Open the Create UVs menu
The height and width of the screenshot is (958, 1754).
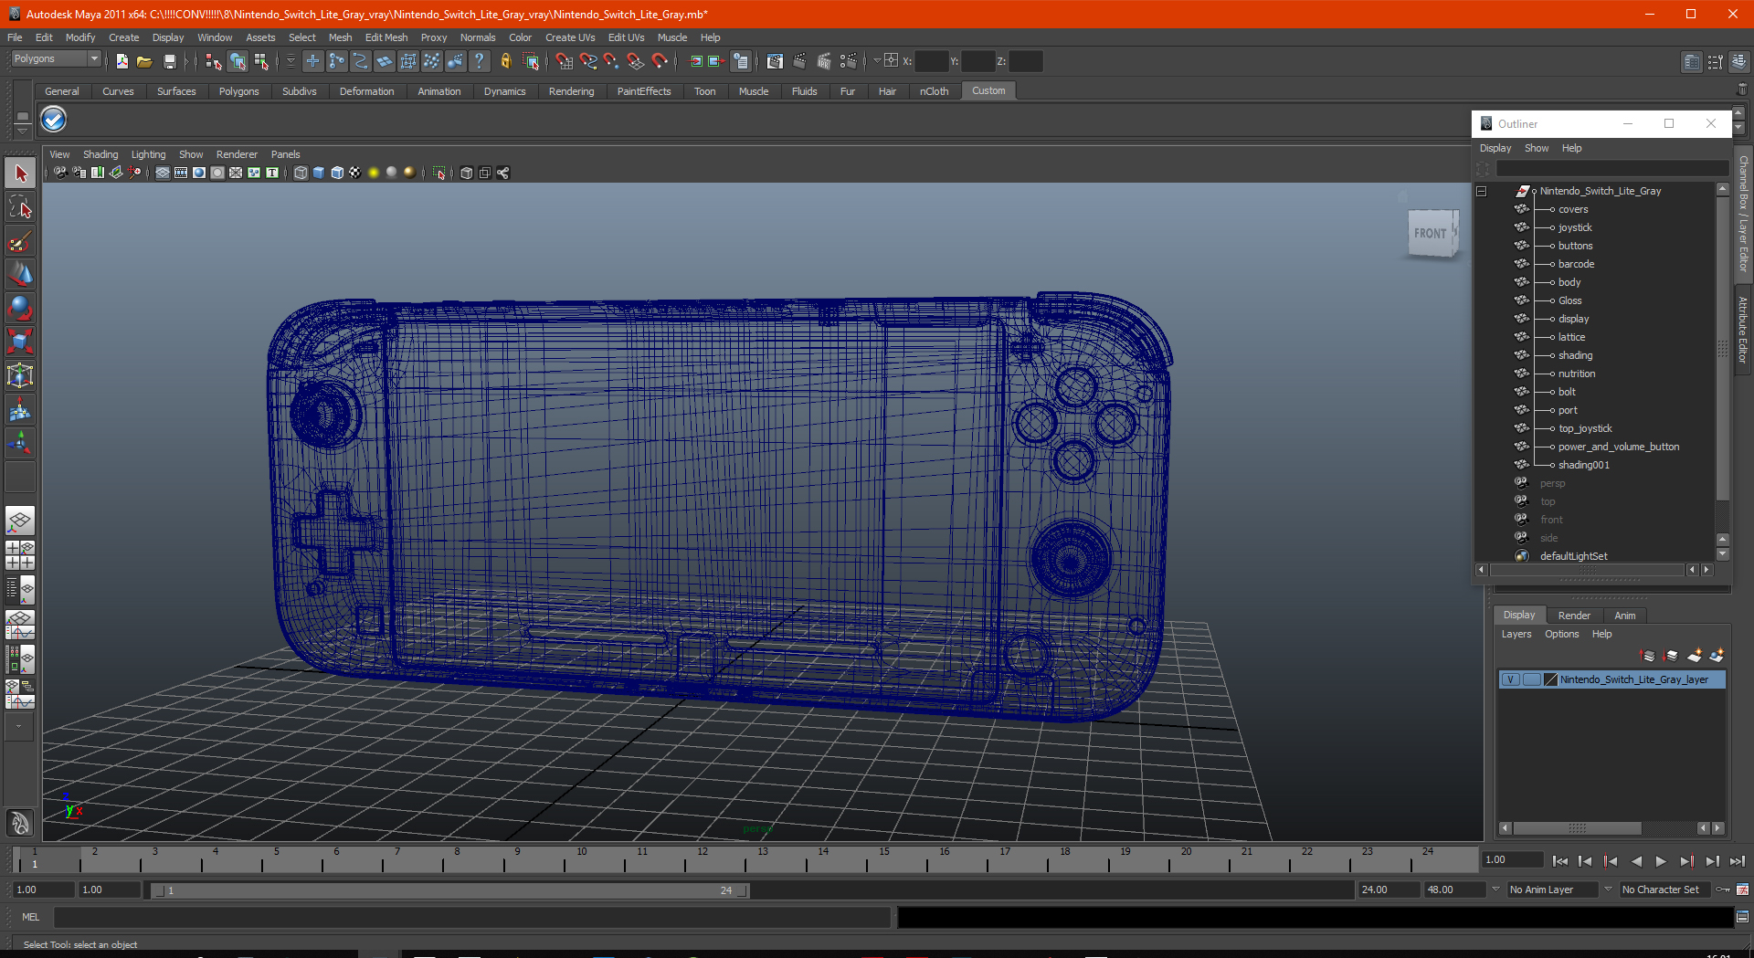[x=570, y=37]
